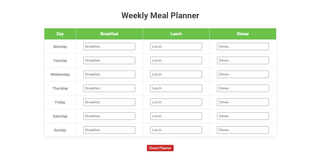Select Thursday's Breakfast input
320x168 pixels.
pos(109,88)
